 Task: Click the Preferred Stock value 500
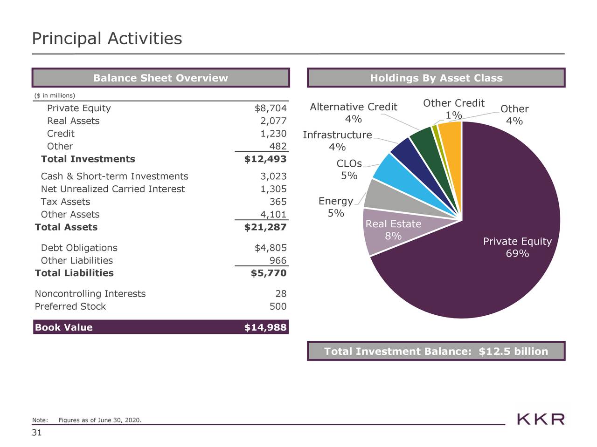click(278, 306)
